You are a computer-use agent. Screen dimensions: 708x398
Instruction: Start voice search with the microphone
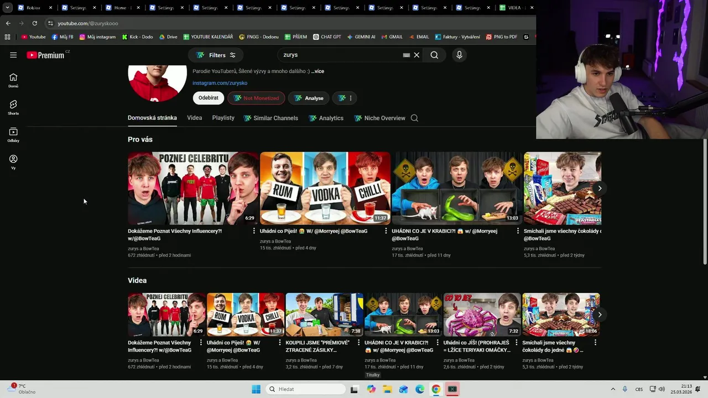point(459,55)
